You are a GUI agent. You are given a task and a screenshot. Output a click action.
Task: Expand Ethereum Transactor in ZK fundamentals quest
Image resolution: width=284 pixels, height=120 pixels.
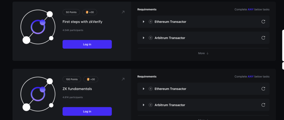[144, 89]
